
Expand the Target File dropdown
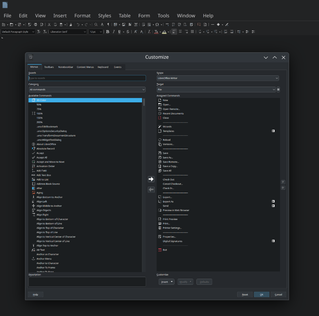(216, 90)
